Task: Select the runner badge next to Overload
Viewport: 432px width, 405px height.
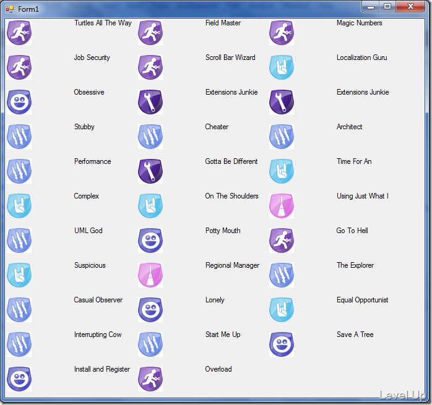Action: click(150, 379)
